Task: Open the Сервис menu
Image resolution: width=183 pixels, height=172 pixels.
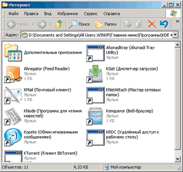Action: (91, 14)
